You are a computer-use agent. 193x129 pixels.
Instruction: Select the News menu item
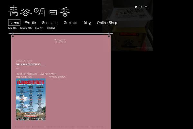coord(14,23)
